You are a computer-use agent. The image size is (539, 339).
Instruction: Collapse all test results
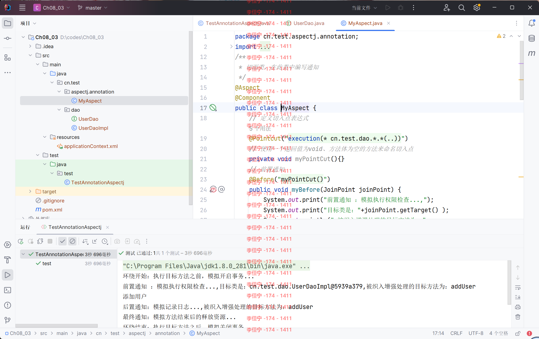(95, 241)
